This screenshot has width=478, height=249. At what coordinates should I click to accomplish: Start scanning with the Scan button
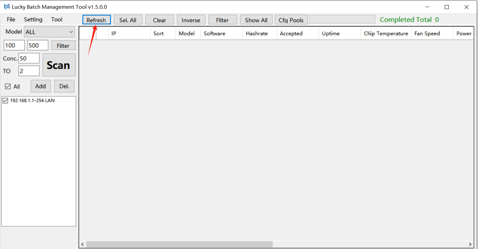click(59, 65)
